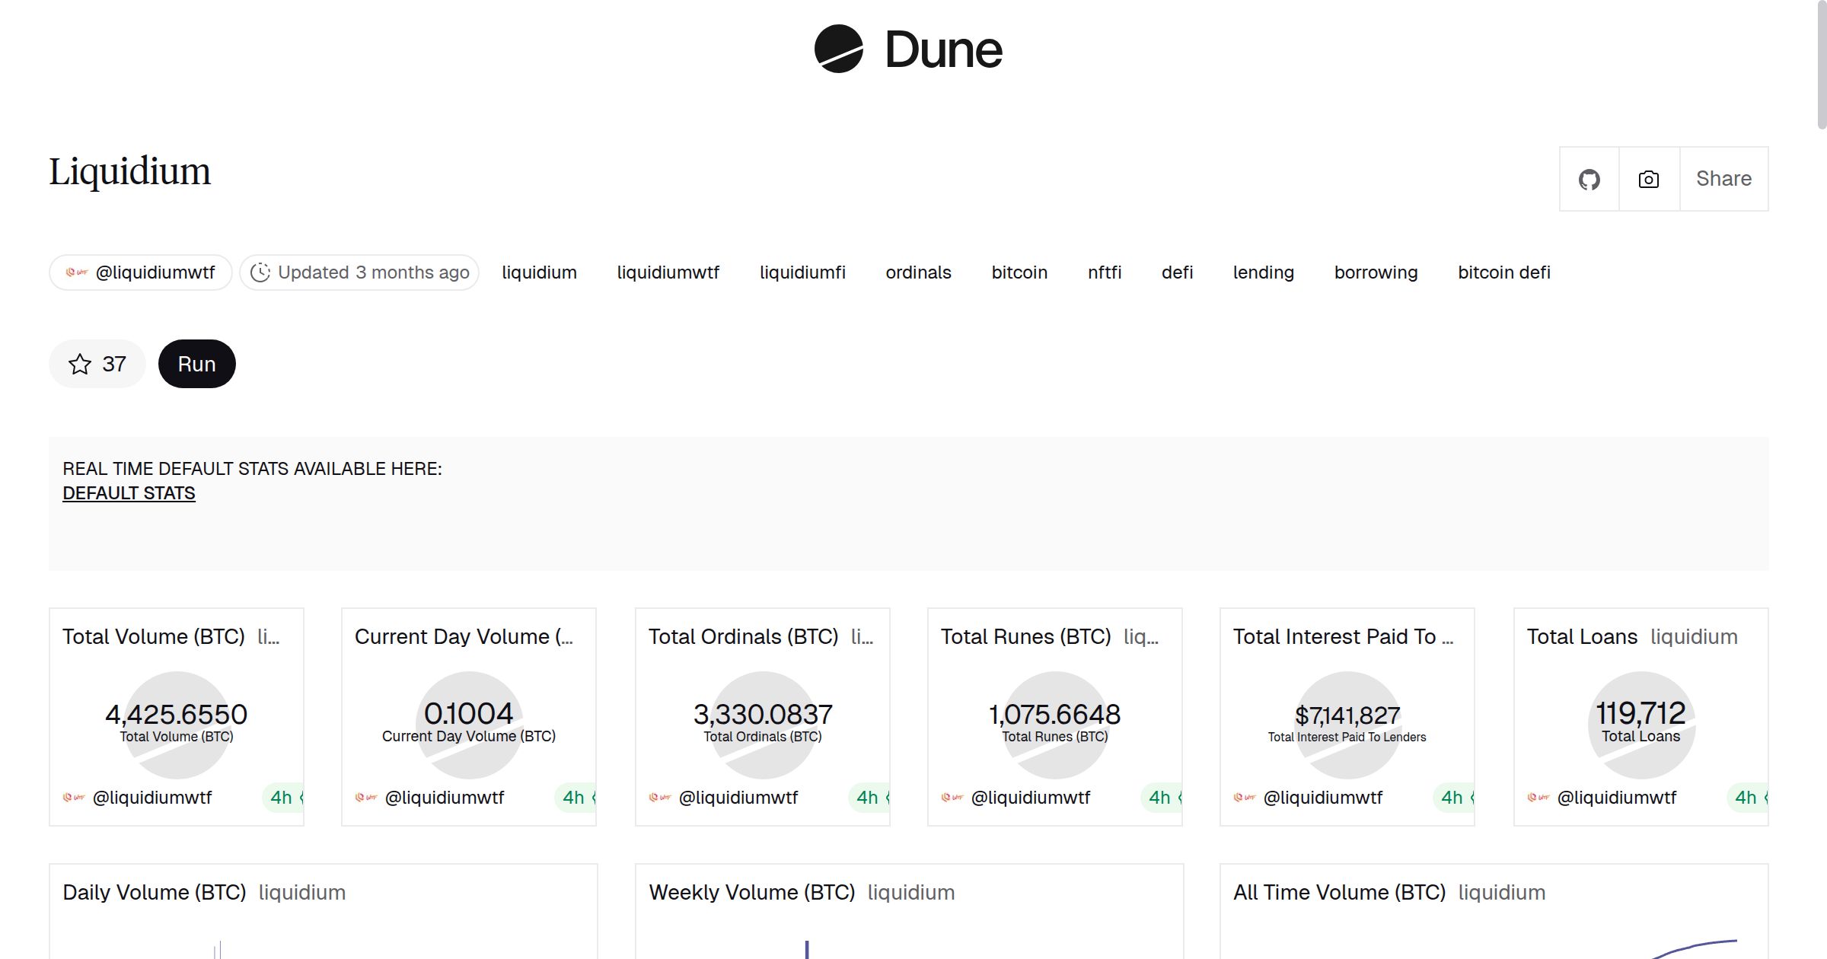Image resolution: width=1827 pixels, height=959 pixels.
Task: Choose the lending tag
Action: tap(1263, 272)
